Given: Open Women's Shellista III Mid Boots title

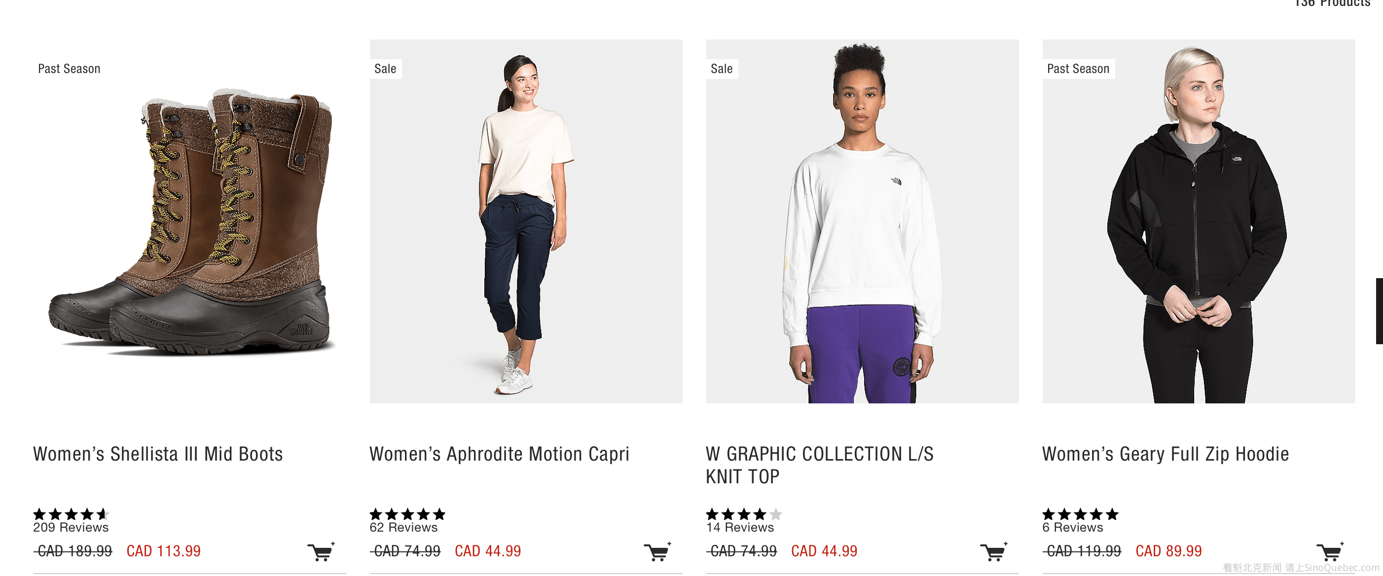Looking at the screenshot, I should (158, 454).
